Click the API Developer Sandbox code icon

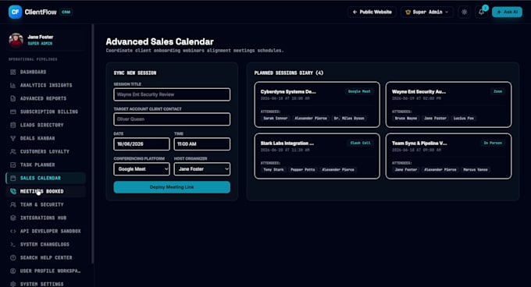[12, 231]
